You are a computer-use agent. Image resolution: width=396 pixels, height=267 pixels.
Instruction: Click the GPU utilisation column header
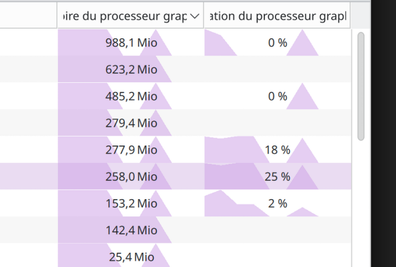point(276,16)
